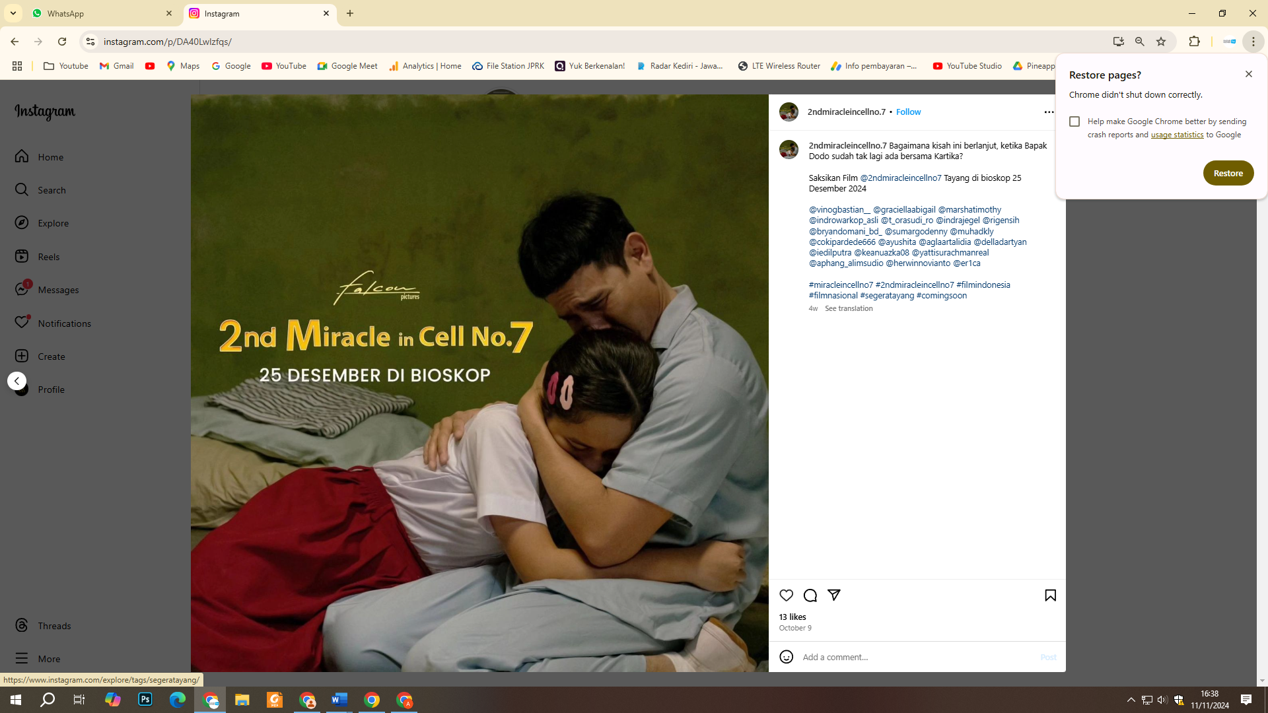1268x713 pixels.
Task: Bookmark this page with the star icon
Action: pos(1161,42)
